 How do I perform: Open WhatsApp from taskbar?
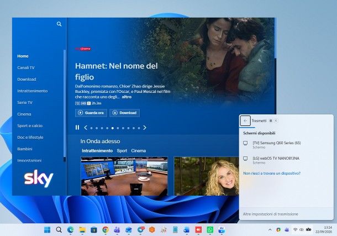tap(210, 230)
